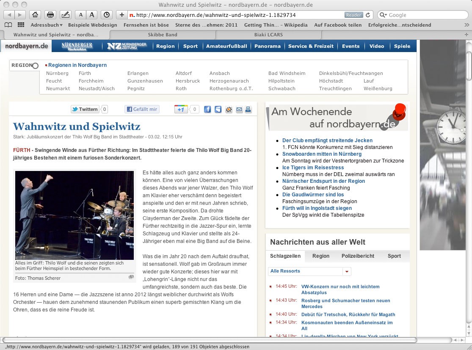Open the history clock icon in the toolbar

coord(107,15)
